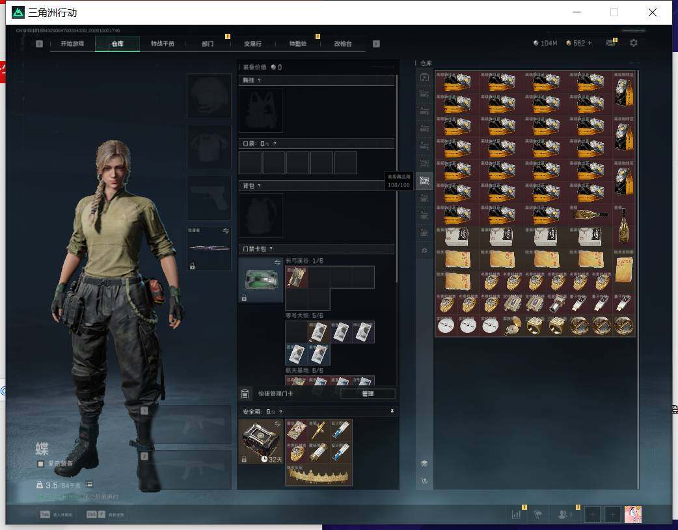Click the help mark beside 安全箱
This screenshot has width=678, height=530.
280,412
